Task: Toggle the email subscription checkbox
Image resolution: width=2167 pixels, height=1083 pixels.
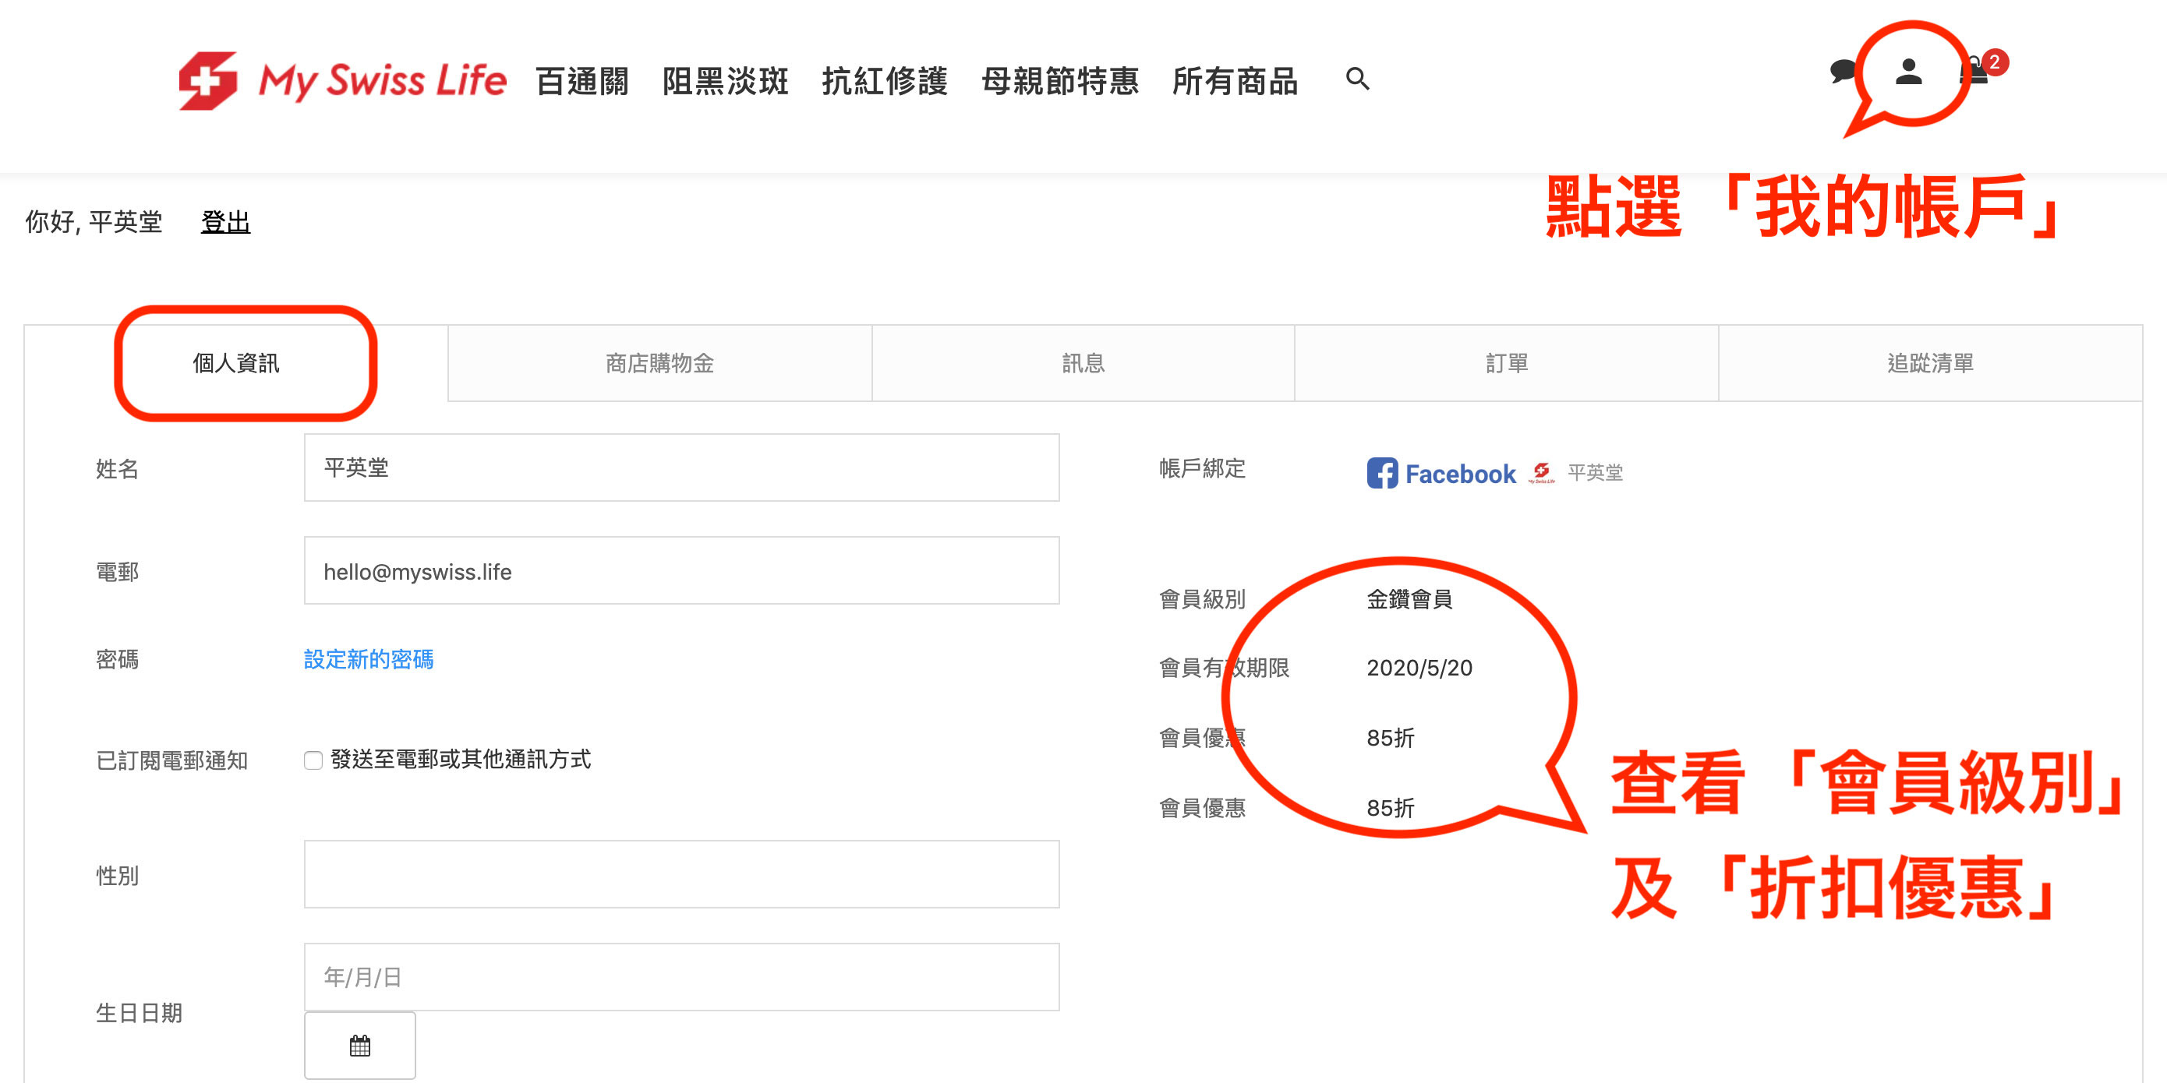Action: click(x=313, y=760)
